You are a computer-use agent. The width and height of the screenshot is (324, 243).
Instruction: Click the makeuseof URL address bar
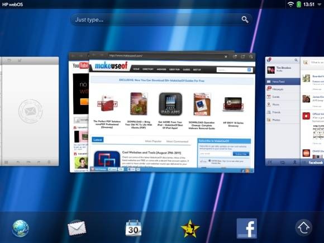coord(165,56)
